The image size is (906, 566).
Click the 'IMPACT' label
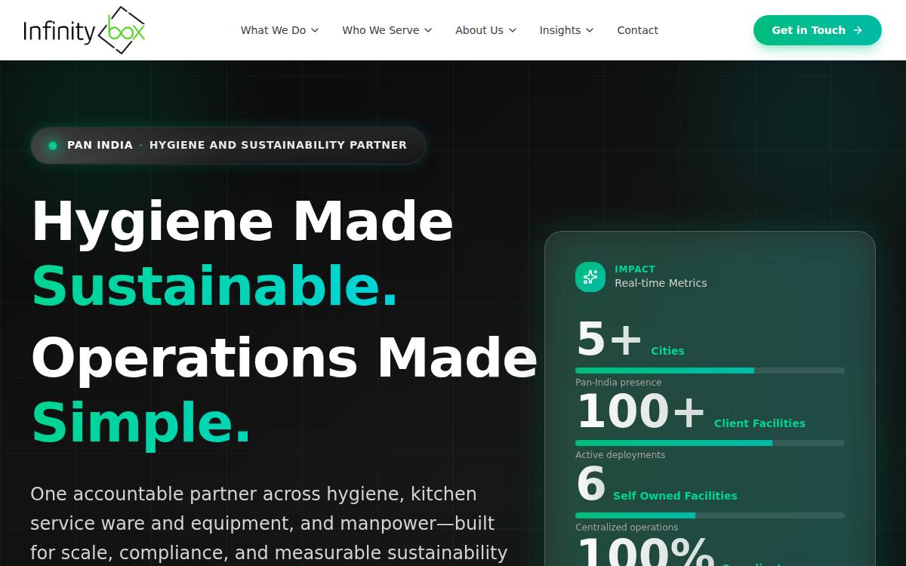point(635,269)
